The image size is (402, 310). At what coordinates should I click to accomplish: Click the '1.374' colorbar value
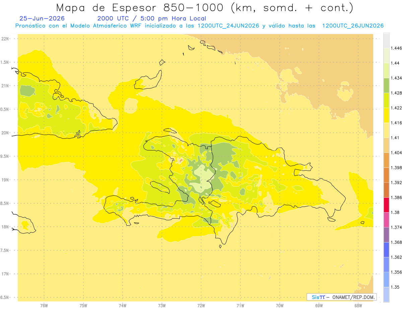click(x=396, y=227)
